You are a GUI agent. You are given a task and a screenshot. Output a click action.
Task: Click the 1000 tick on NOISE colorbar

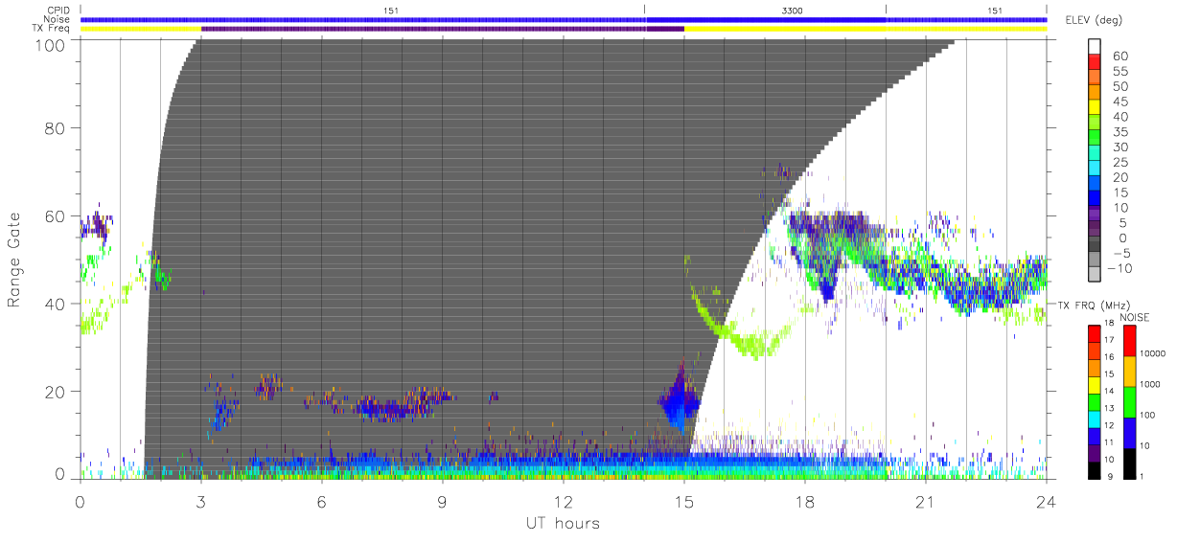[x=1150, y=385]
